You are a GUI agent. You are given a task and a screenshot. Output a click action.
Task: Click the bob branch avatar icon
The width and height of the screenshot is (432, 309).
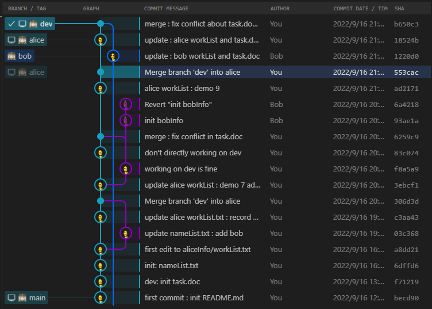[11, 56]
